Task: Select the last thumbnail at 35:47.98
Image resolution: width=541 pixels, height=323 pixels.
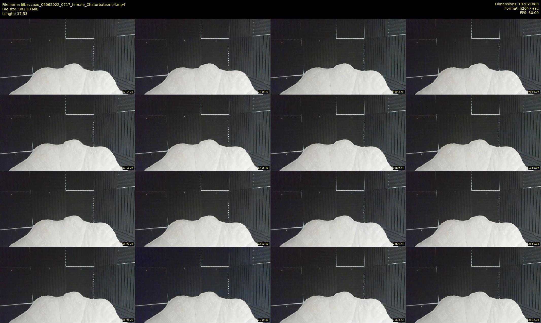Action: tap(474, 285)
